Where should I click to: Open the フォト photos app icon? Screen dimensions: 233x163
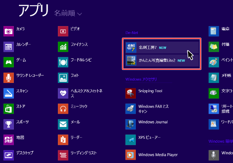[63, 78]
